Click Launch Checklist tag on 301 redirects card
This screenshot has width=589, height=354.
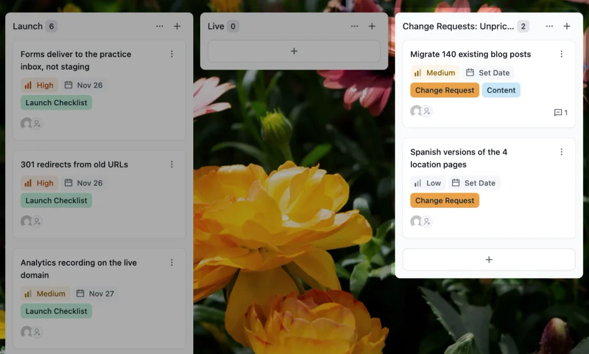point(56,200)
